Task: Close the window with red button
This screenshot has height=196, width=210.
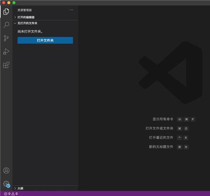Action: [3, 3]
